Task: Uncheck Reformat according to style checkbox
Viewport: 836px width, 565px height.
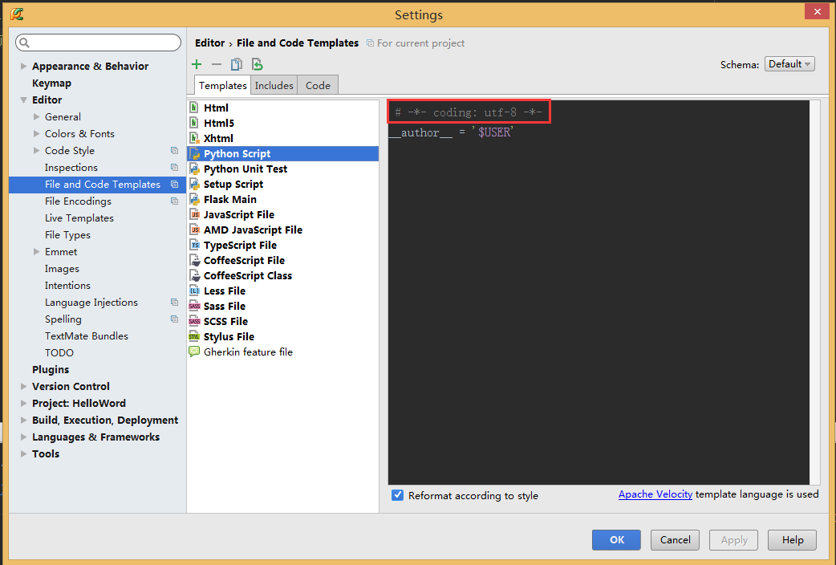Action: click(397, 495)
